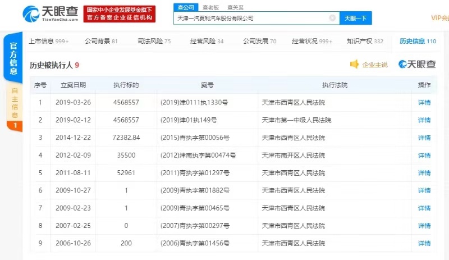Click the VIP会员 link at top right
Screen dimensions: 449x260
click(x=440, y=18)
